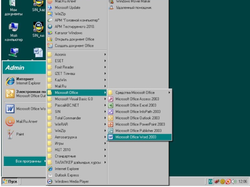Open the PascalABC.NET folder
The image size is (250, 187).
[77, 105]
